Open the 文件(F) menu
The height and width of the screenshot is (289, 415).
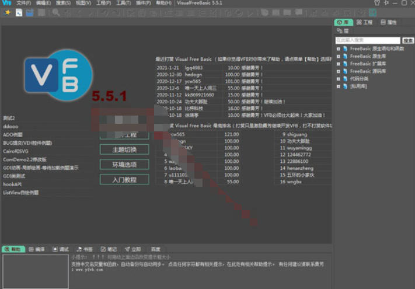point(24,3)
